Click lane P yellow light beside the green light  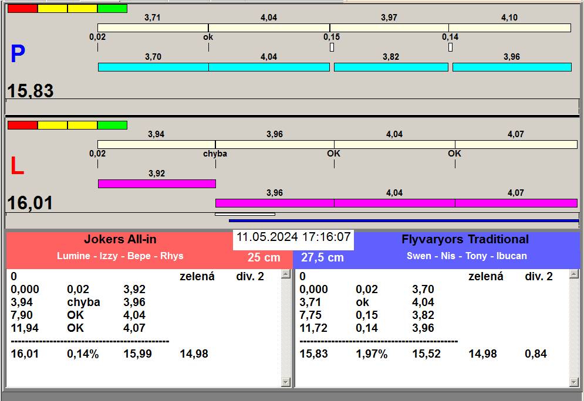tap(83, 9)
